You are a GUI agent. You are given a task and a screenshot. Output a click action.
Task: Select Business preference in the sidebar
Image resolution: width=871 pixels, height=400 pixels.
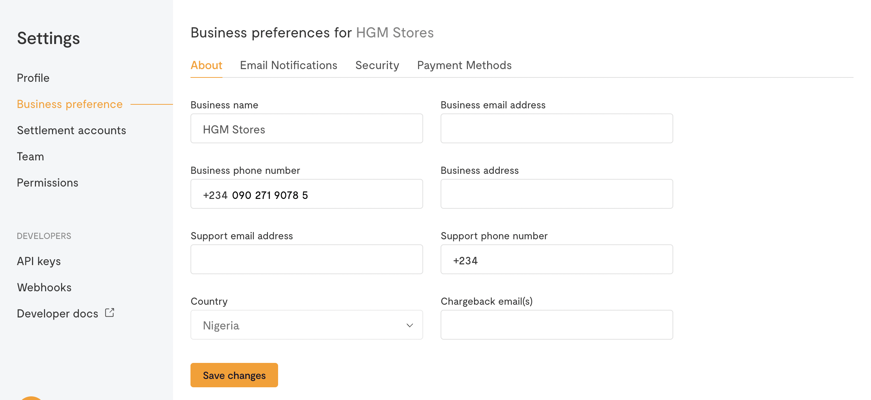click(69, 104)
